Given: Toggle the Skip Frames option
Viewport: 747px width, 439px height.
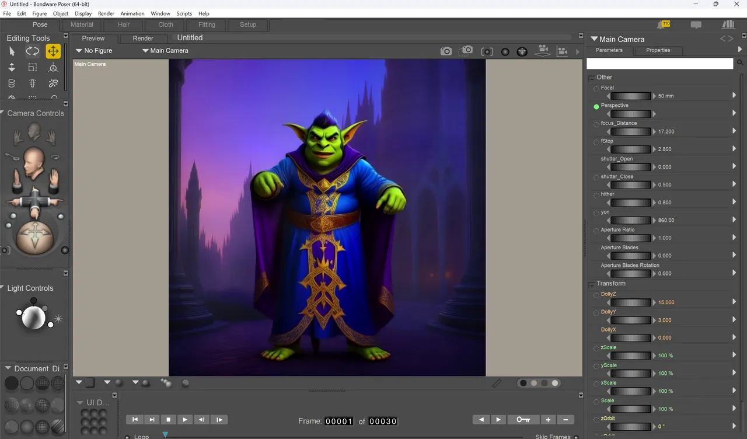Looking at the screenshot, I should point(576,437).
